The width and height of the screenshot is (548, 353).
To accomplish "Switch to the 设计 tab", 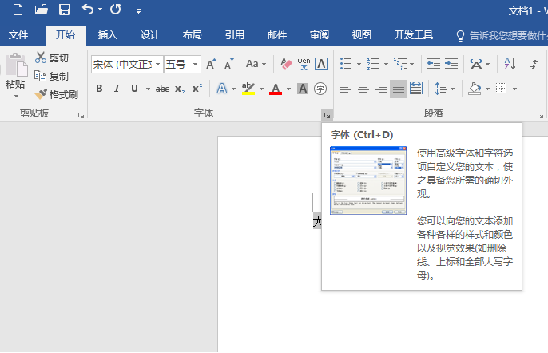I will click(x=150, y=35).
